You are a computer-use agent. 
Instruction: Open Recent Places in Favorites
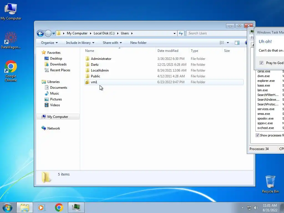[60, 70]
